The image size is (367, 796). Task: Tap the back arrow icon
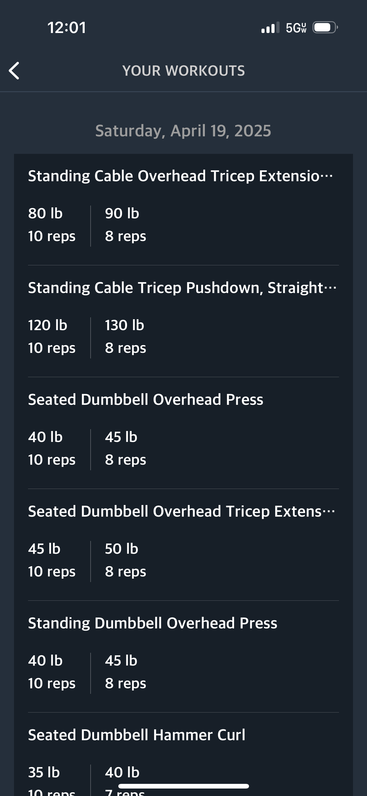click(14, 71)
